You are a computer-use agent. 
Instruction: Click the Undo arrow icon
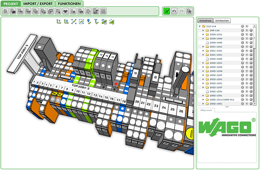(x=174, y=11)
